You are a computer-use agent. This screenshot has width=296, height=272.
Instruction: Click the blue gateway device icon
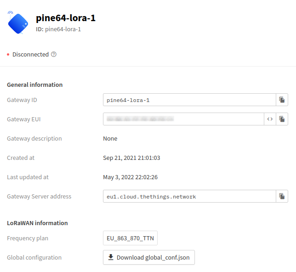(18, 23)
